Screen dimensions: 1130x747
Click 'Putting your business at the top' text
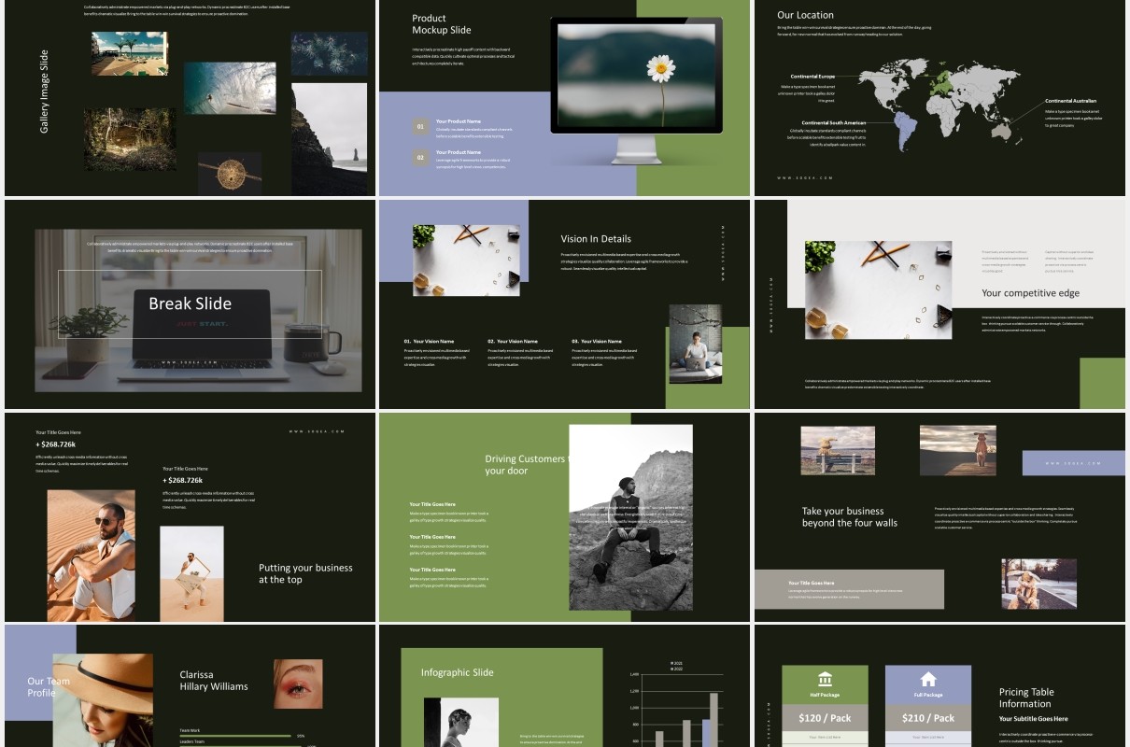coord(305,573)
